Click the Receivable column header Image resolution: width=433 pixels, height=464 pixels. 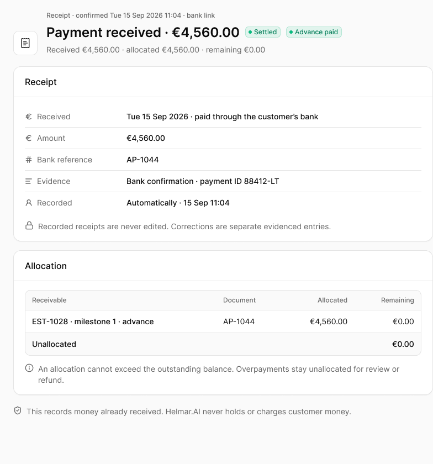pyautogui.click(x=49, y=300)
